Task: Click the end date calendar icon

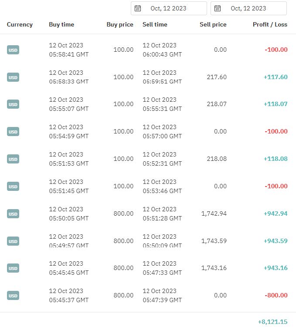Action: (x=217, y=8)
